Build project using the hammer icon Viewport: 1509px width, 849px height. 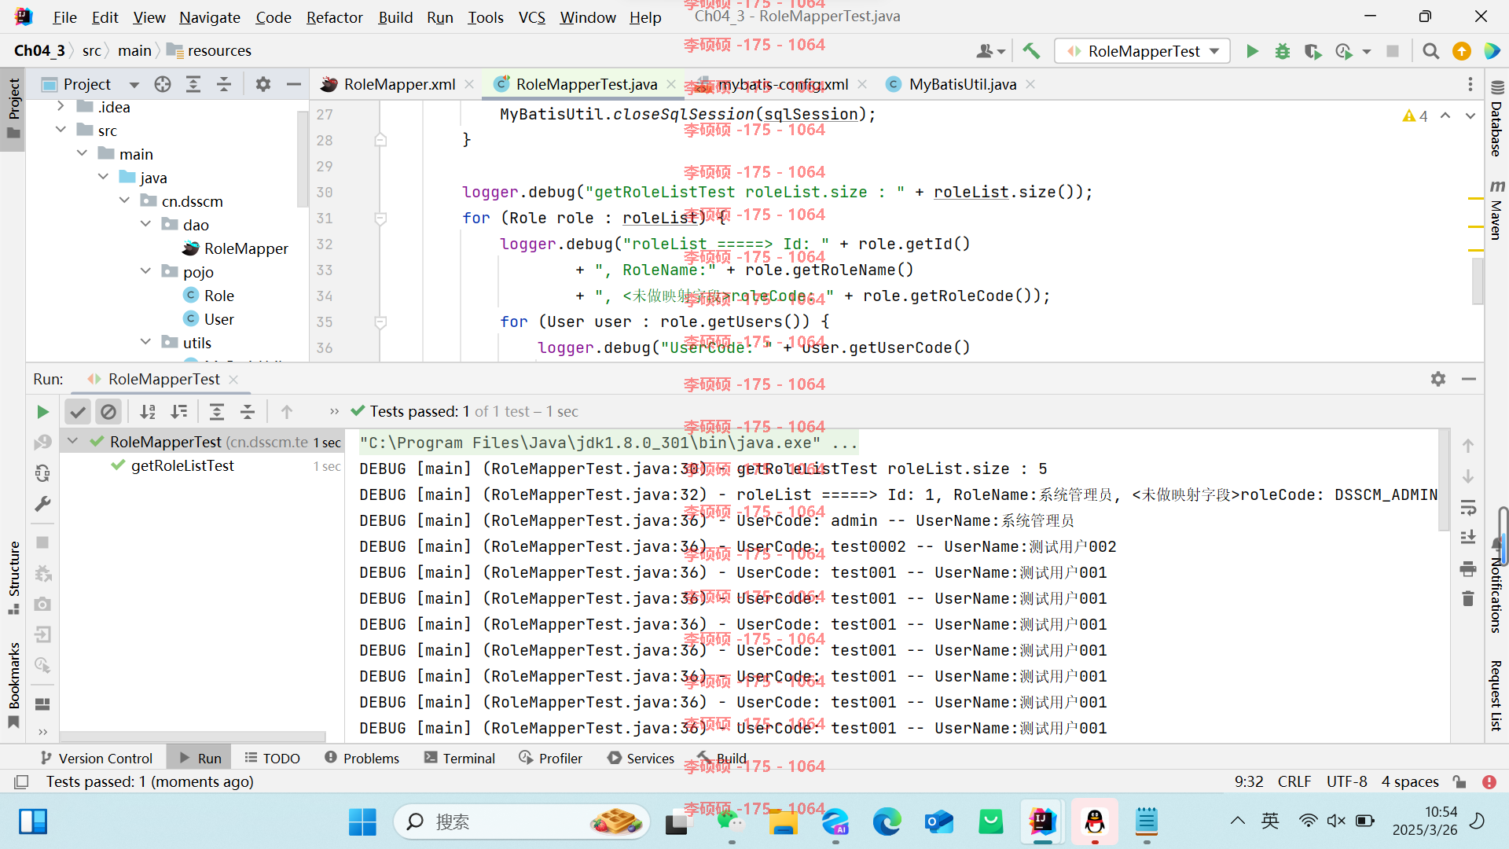[x=1031, y=51]
